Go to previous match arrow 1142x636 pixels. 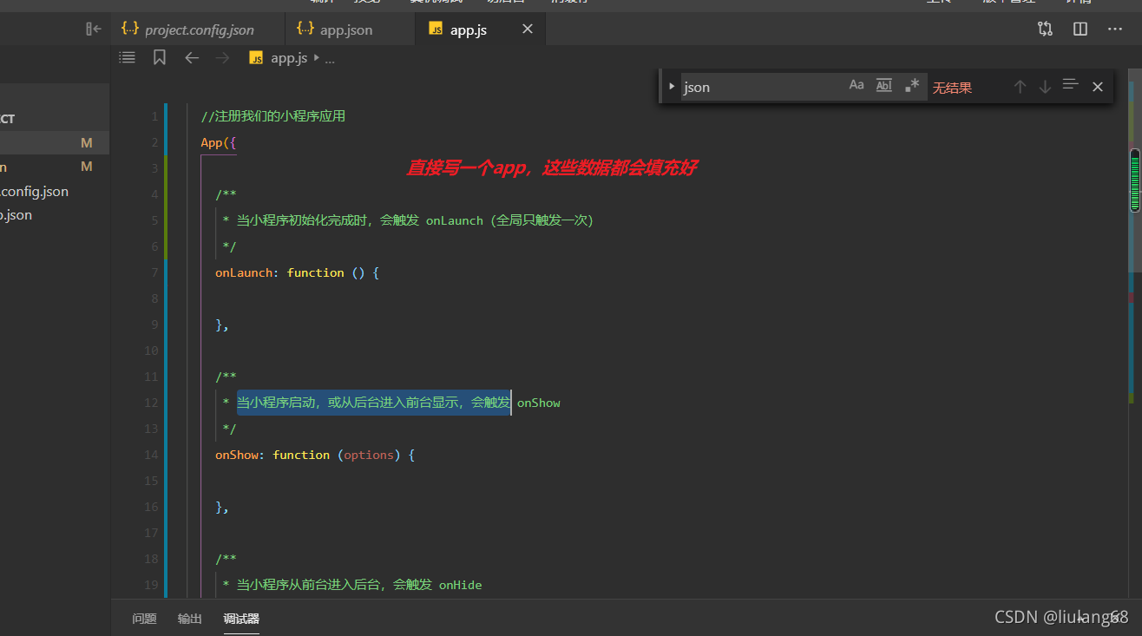click(1021, 86)
